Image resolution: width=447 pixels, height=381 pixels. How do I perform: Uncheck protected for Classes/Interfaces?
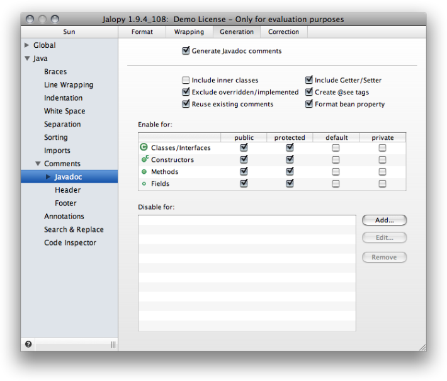click(x=290, y=147)
